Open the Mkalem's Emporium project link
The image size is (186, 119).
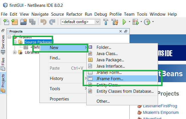161,112
